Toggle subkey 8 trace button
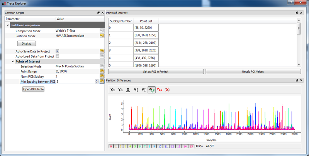 (149, 146)
